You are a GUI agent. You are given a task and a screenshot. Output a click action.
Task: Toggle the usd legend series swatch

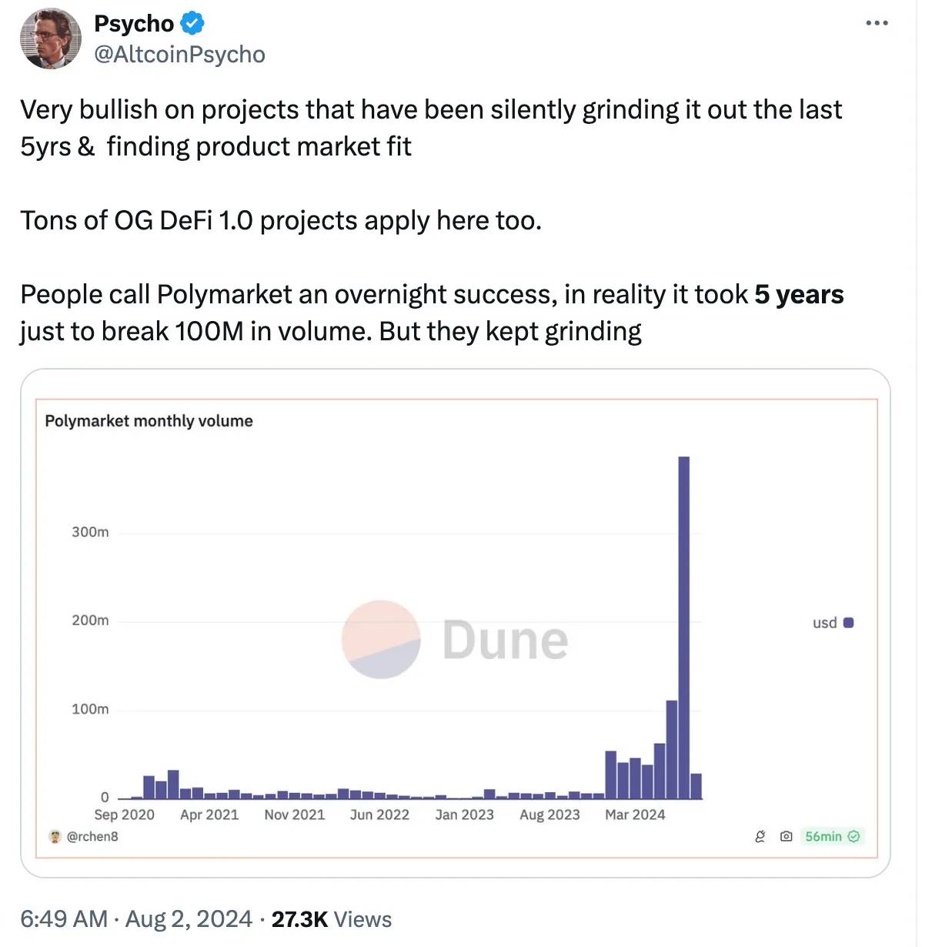[848, 623]
